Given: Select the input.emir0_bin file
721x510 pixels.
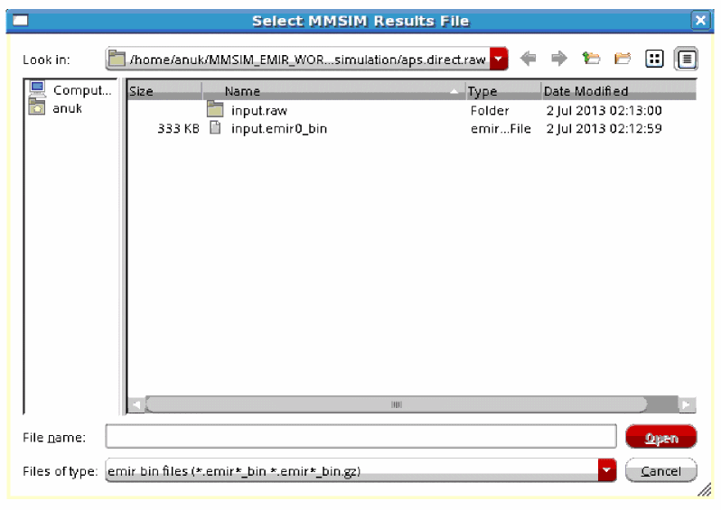Looking at the screenshot, I should [x=279, y=129].
